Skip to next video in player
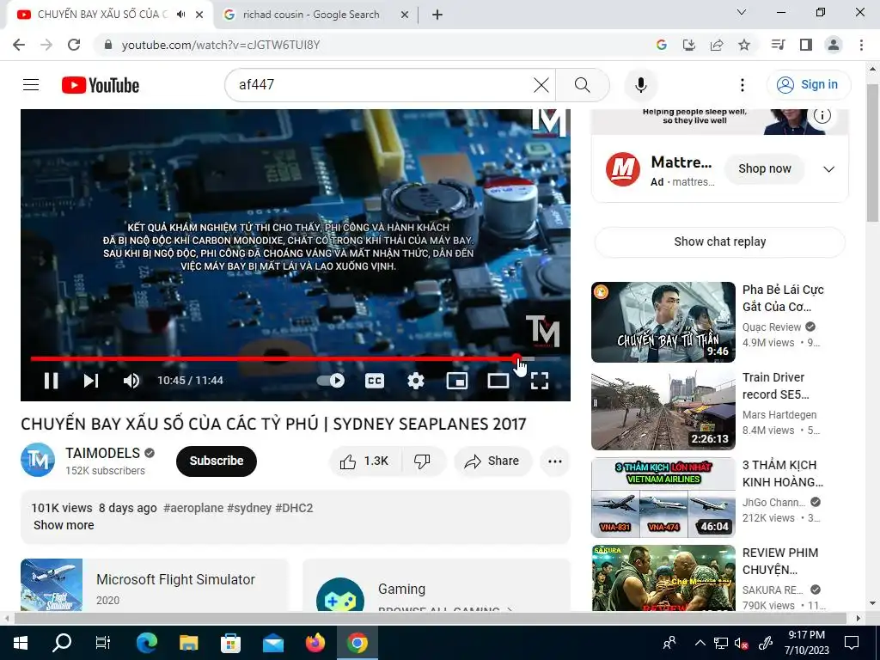 pyautogui.click(x=91, y=381)
